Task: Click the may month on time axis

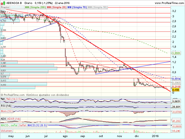Action: tap(11, 136)
